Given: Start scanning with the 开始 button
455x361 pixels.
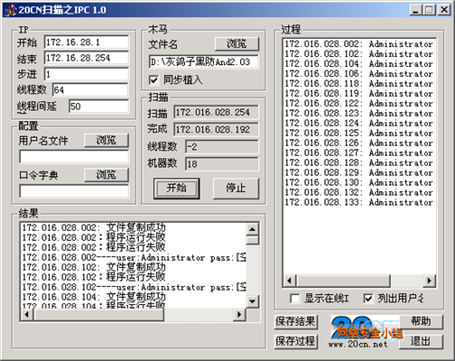Looking at the screenshot, I should pos(177,189).
